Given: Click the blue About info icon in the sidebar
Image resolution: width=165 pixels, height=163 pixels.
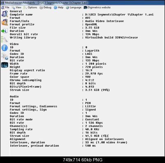Looking at the screenshot, I should (5, 48).
